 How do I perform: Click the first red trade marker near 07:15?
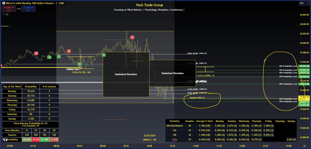[36, 53]
